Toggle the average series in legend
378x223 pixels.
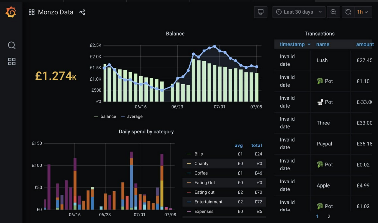(135, 116)
